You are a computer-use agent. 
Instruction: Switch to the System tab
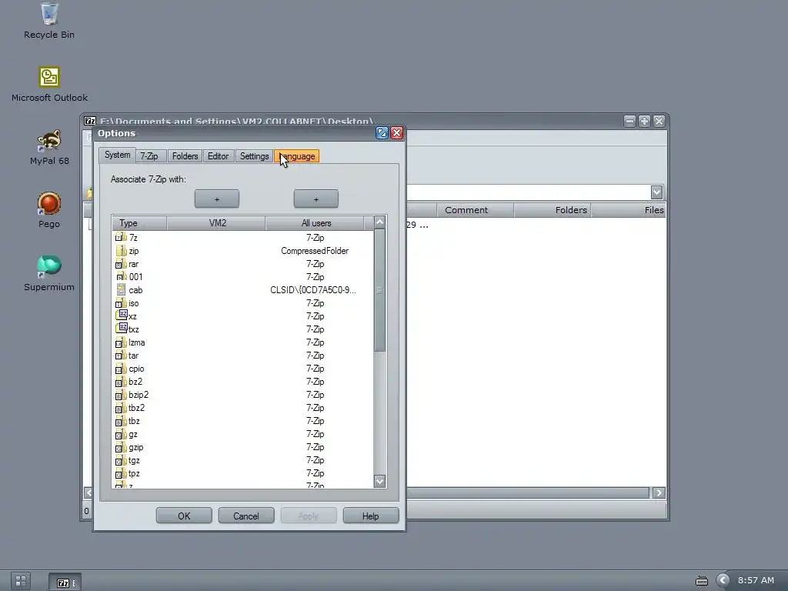[x=117, y=155]
